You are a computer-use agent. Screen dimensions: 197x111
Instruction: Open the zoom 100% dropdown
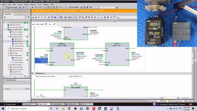click(178, 98)
